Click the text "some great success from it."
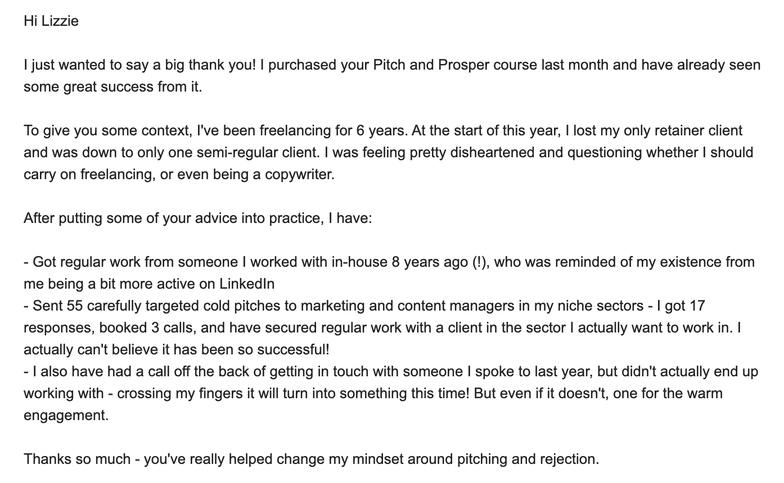This screenshot has height=483, width=784. pos(112,87)
